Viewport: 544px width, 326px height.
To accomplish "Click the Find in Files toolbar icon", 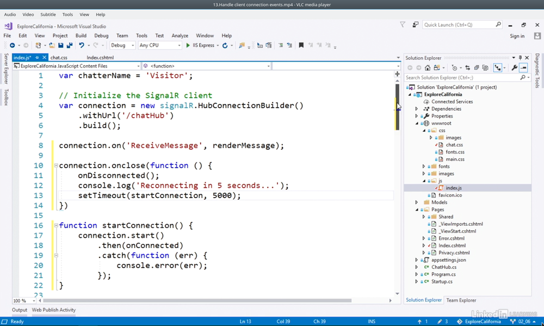I will point(242,46).
